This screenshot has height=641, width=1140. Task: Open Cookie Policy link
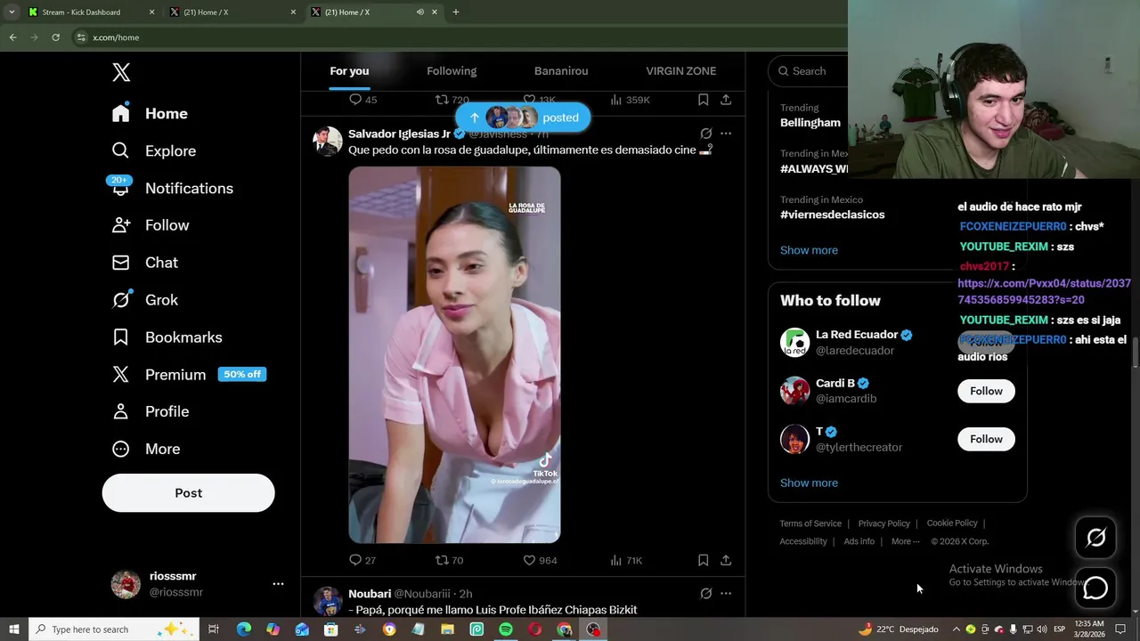click(x=952, y=523)
